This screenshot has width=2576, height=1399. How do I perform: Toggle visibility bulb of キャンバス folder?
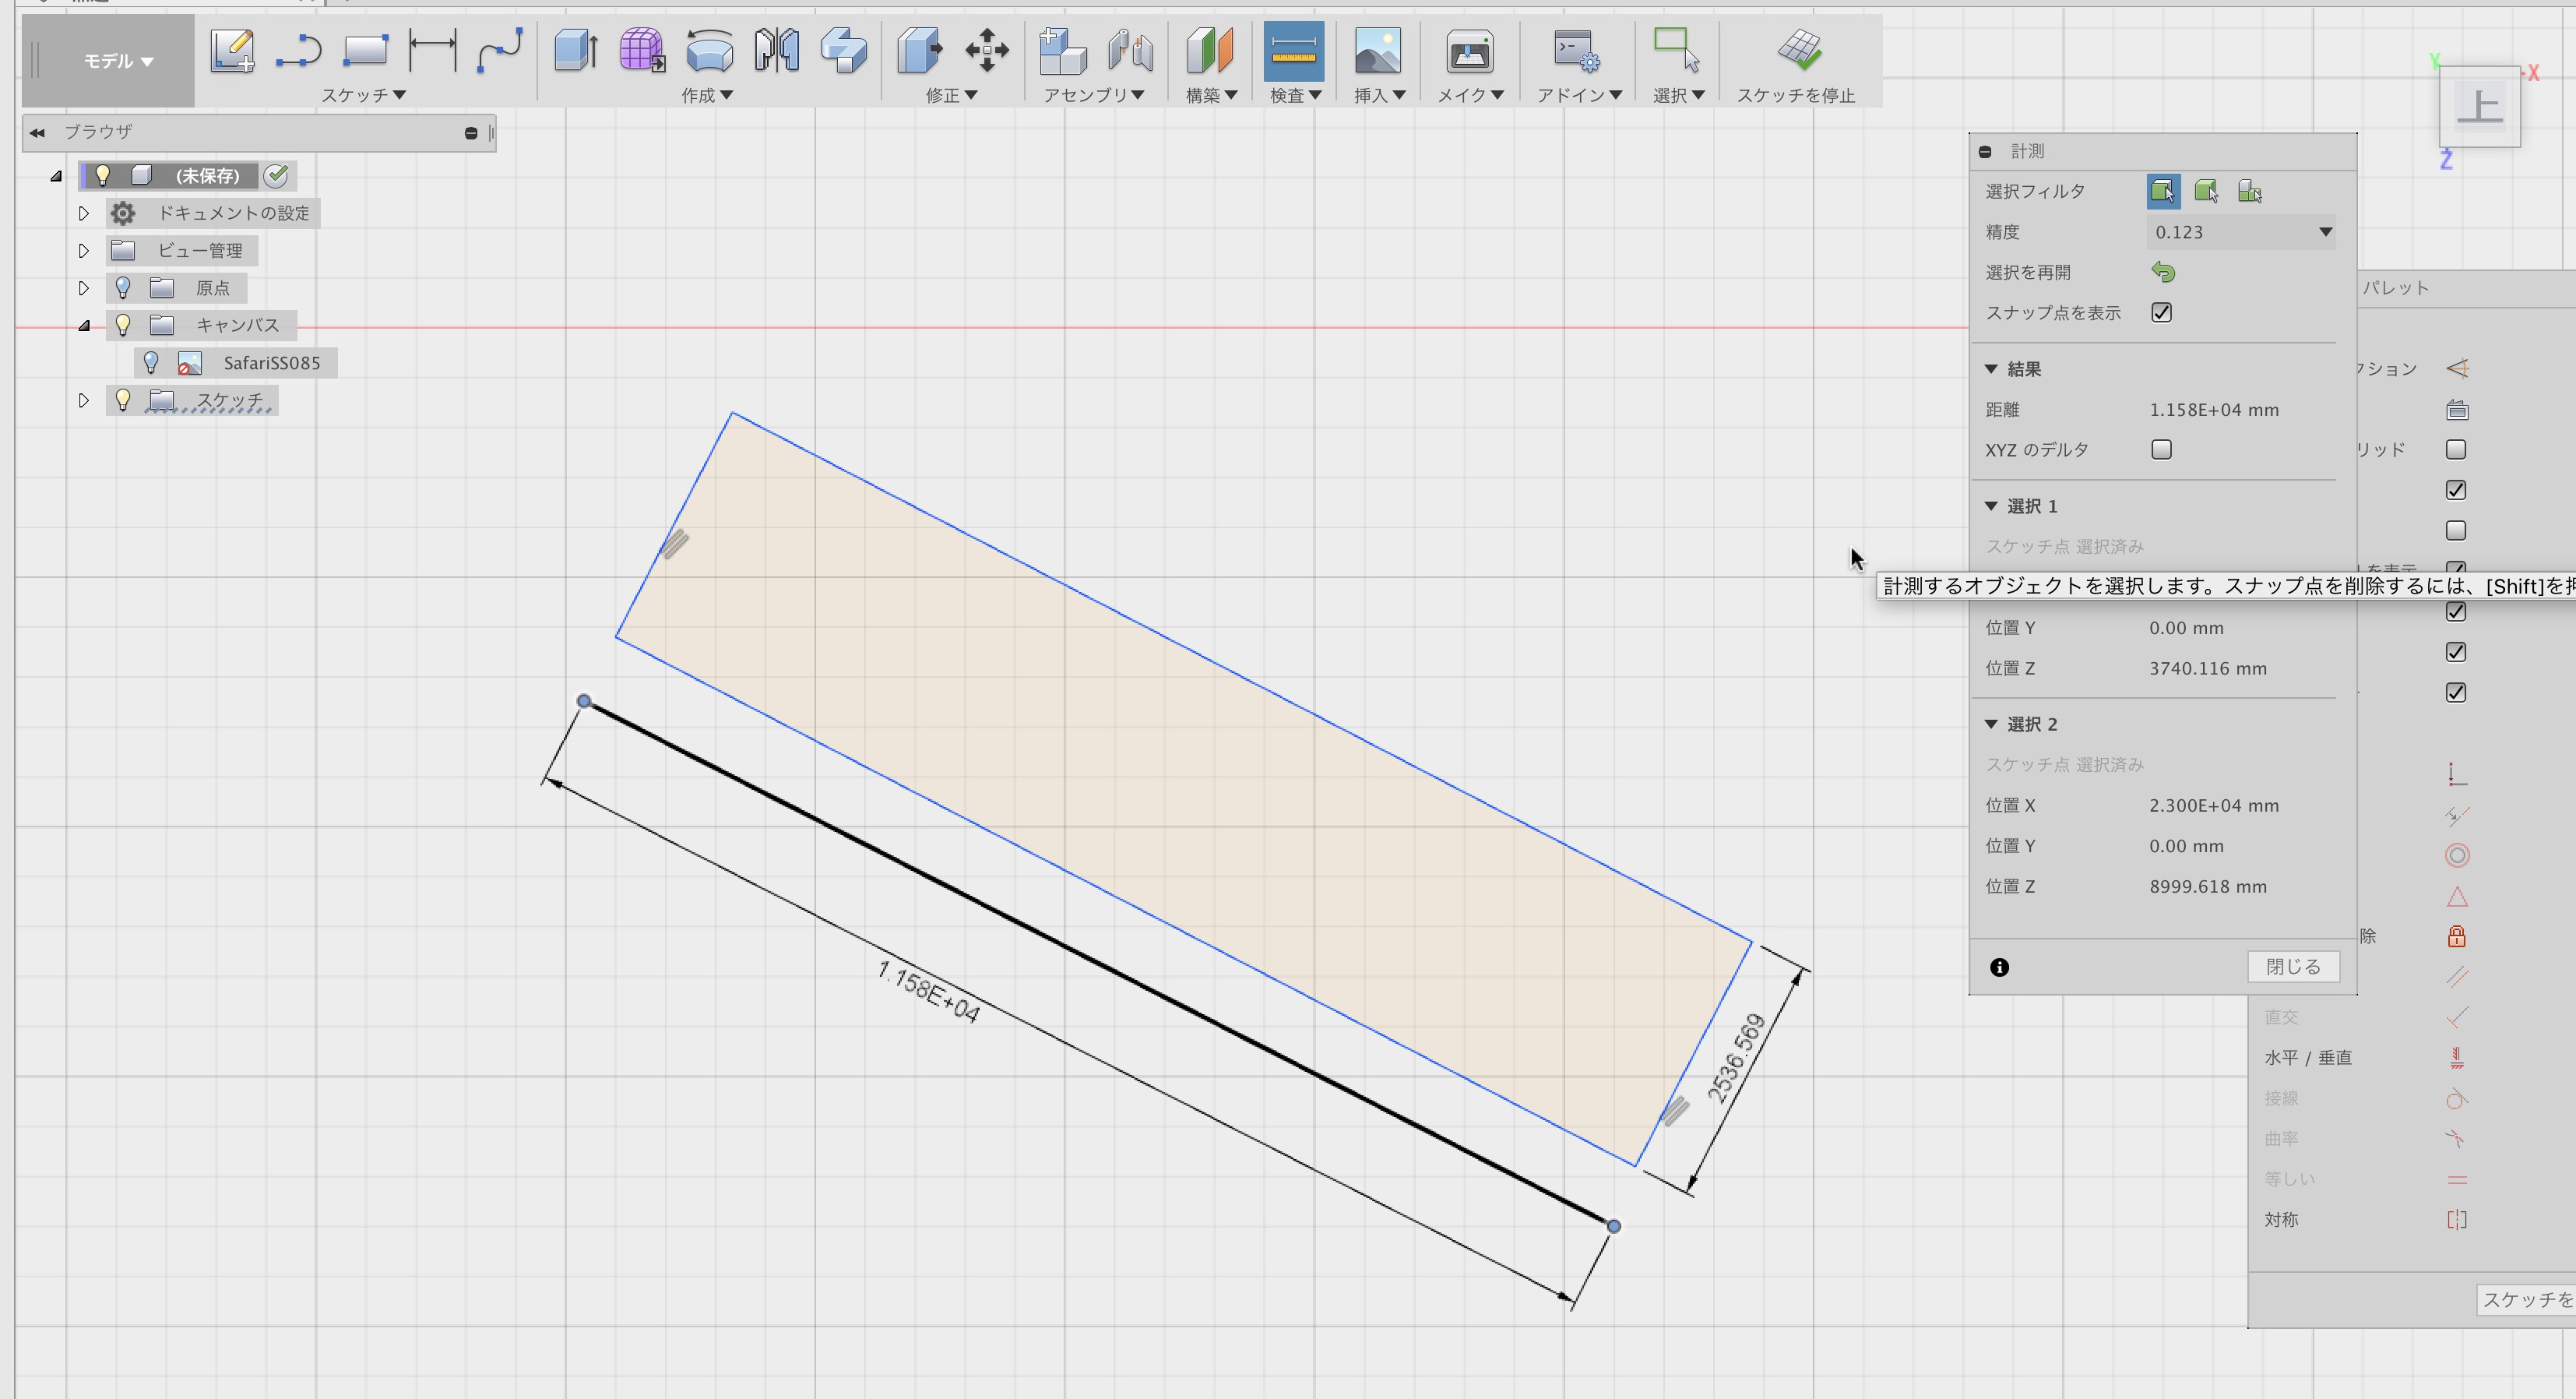[123, 325]
